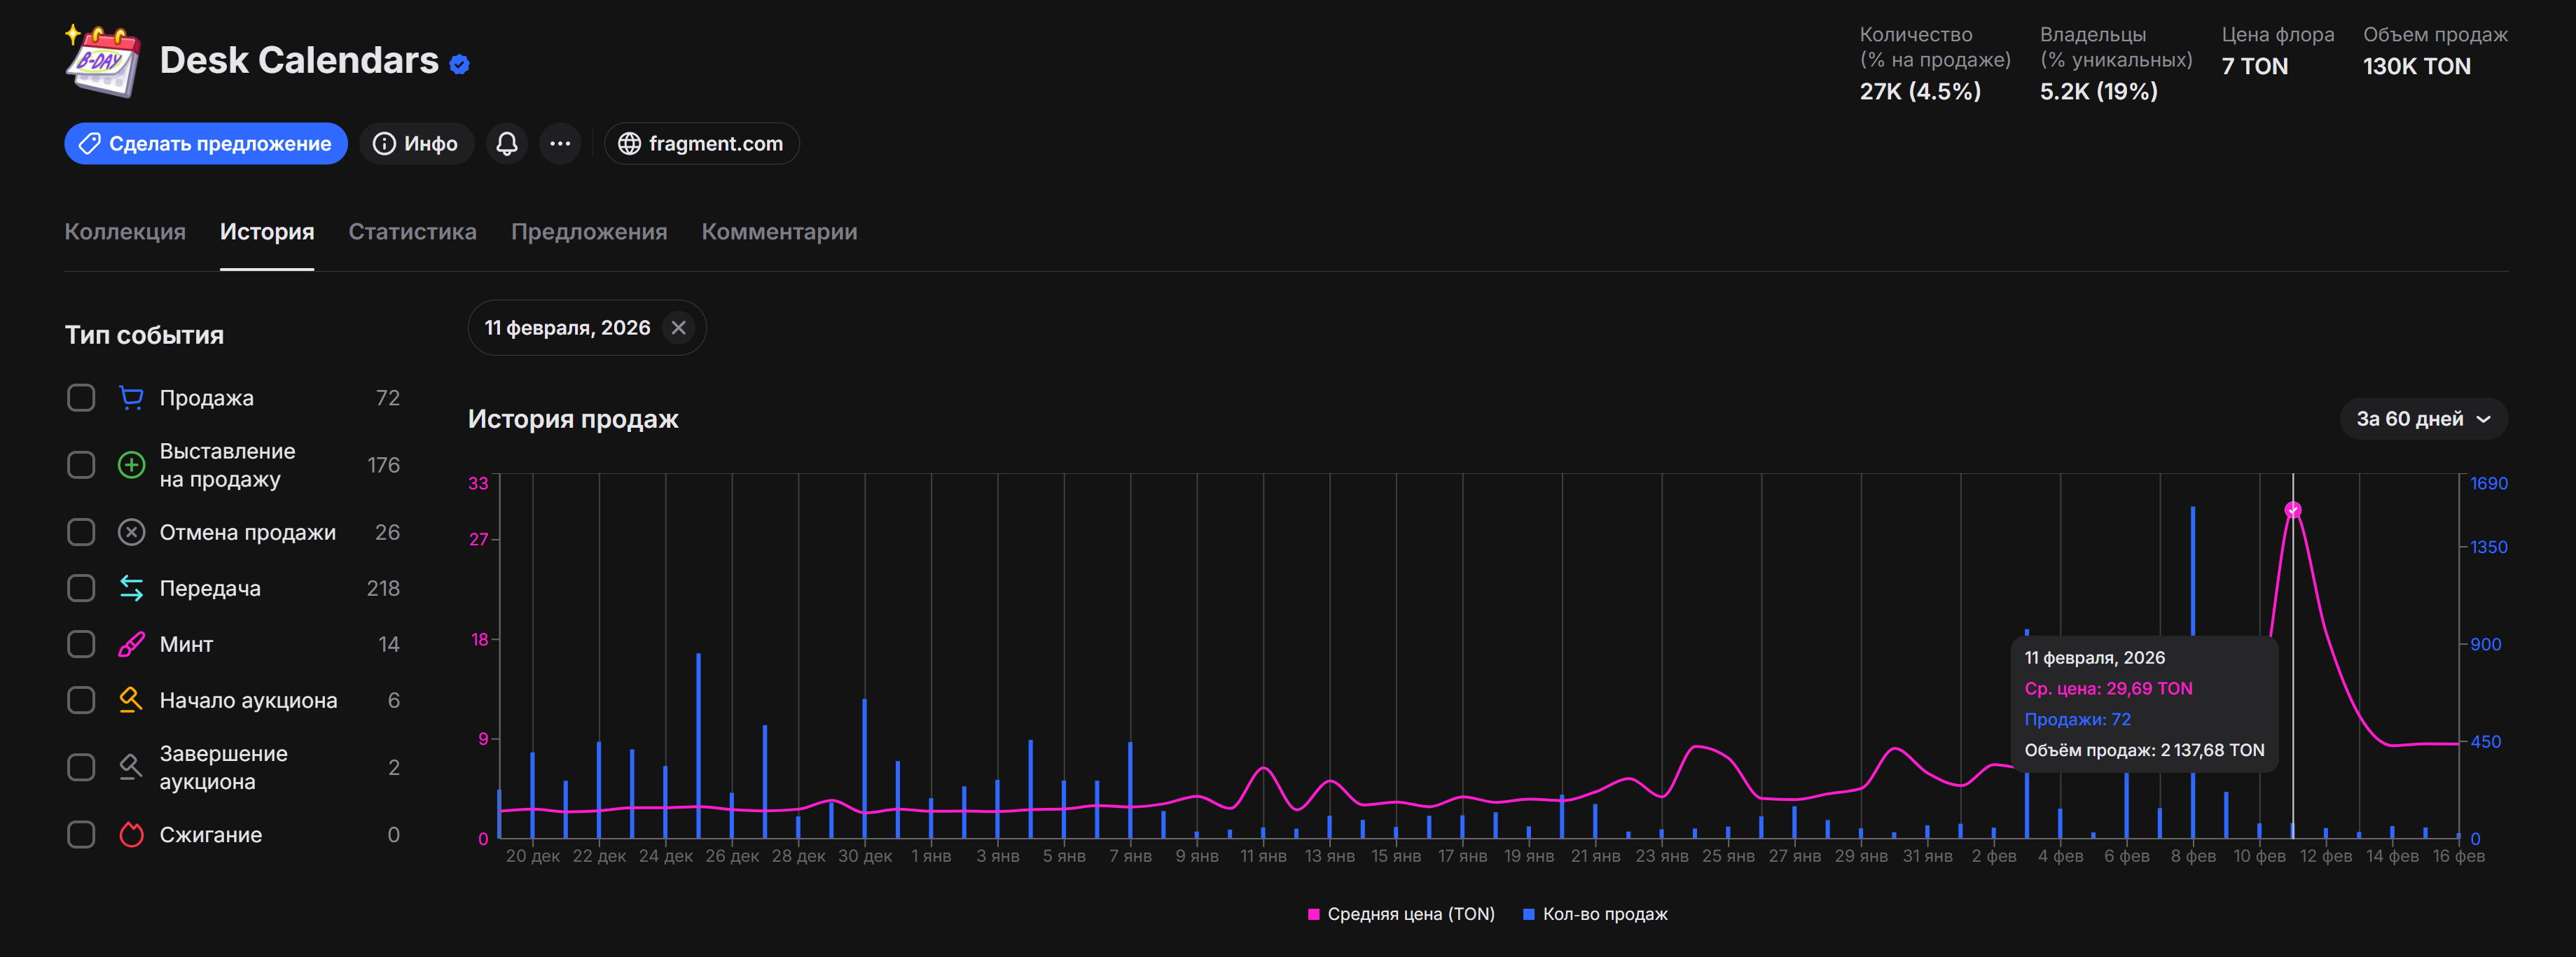Click the notification bell icon

pyautogui.click(x=507, y=144)
